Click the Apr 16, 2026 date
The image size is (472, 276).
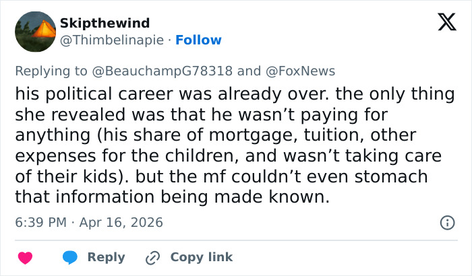(122, 222)
